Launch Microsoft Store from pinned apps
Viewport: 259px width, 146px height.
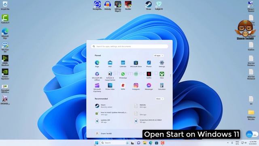136,64
